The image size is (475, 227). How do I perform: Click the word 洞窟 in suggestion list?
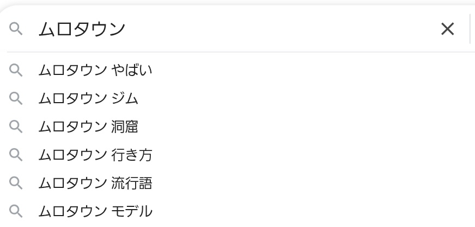click(x=124, y=127)
